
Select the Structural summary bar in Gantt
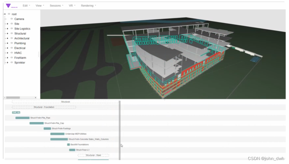65,102
